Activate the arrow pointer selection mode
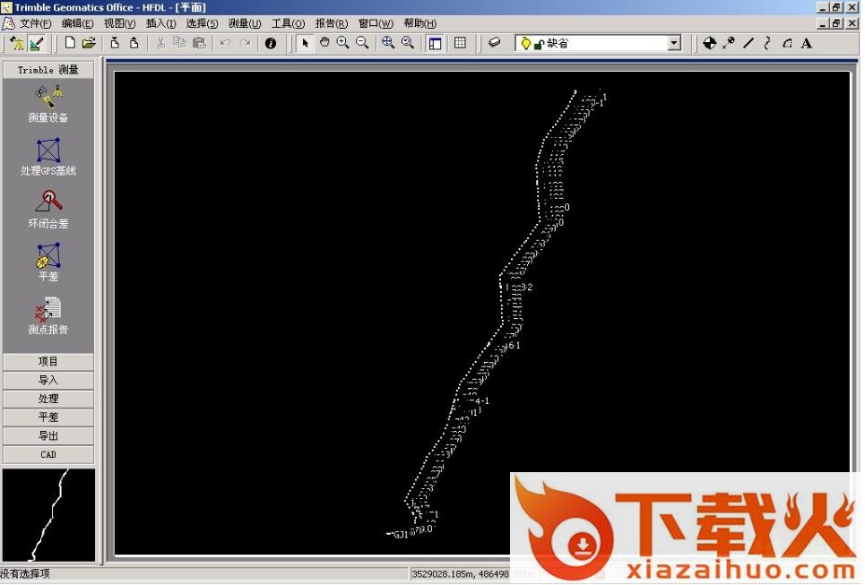The height and width of the screenshot is (585, 865). pyautogui.click(x=305, y=43)
